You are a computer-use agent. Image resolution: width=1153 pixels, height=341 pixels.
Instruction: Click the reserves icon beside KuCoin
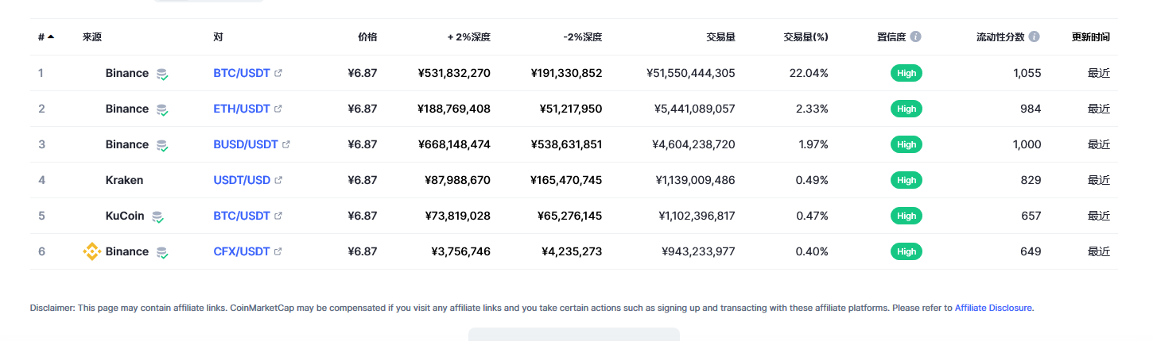[158, 216]
